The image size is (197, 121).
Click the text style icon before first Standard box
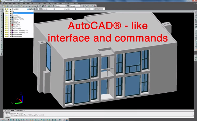click(53, 6)
